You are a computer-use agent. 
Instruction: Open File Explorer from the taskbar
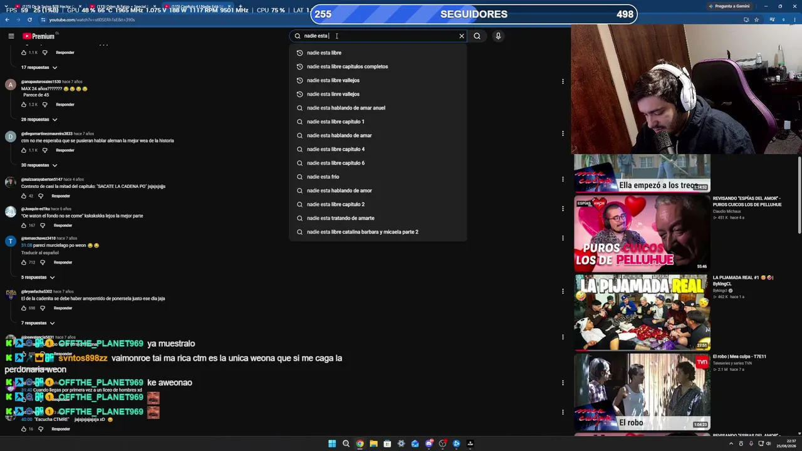373,443
